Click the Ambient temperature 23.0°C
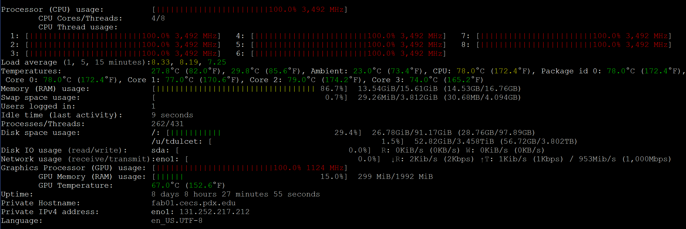The height and width of the screenshot is (229, 686). click(x=367, y=71)
